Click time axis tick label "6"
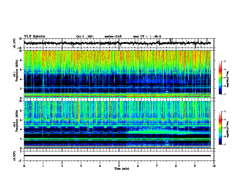The image size is (241, 186). [138, 166]
